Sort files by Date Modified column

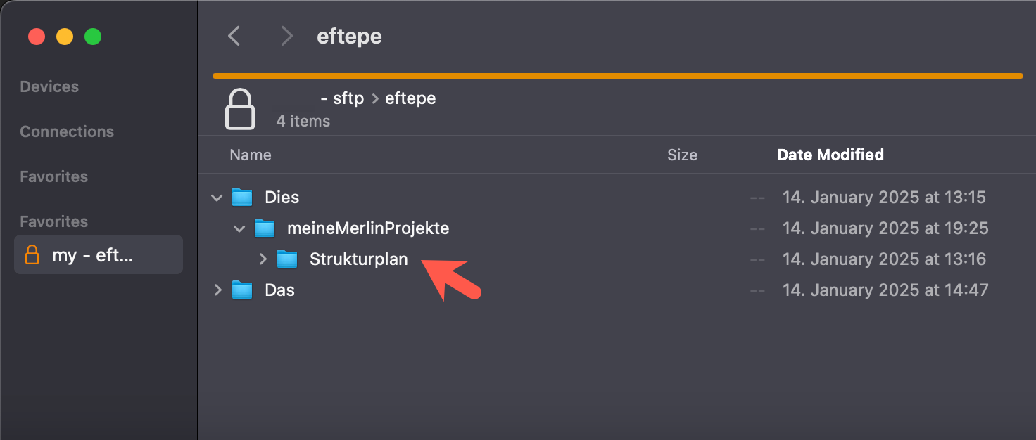pyautogui.click(x=830, y=155)
